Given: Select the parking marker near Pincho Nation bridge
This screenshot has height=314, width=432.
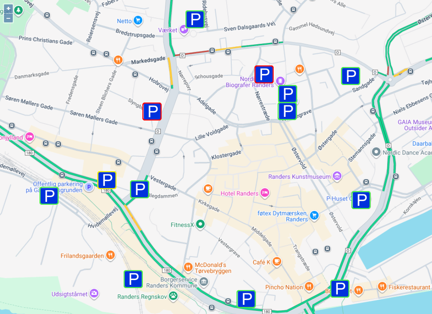Looking at the screenshot, I should click(340, 288).
